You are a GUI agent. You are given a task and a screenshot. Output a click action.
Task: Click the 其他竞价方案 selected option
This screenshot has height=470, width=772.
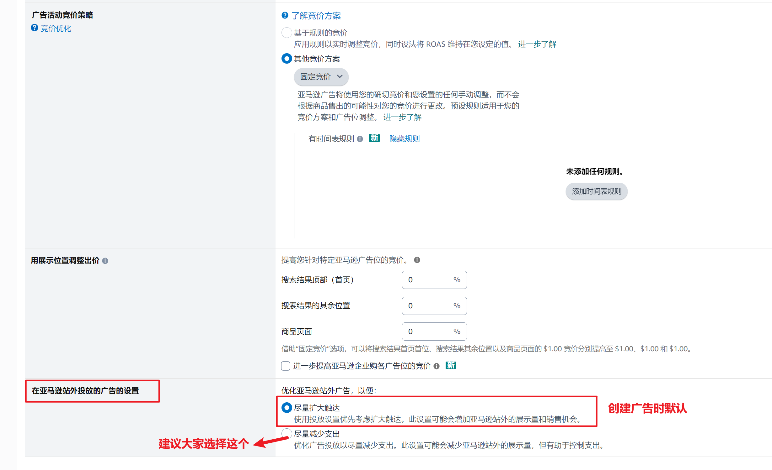pos(286,58)
